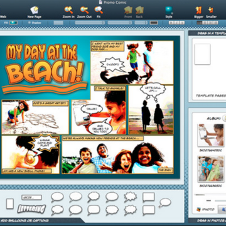Open the dark text color swatch
This screenshot has width=226, height=226.
click(154, 23)
